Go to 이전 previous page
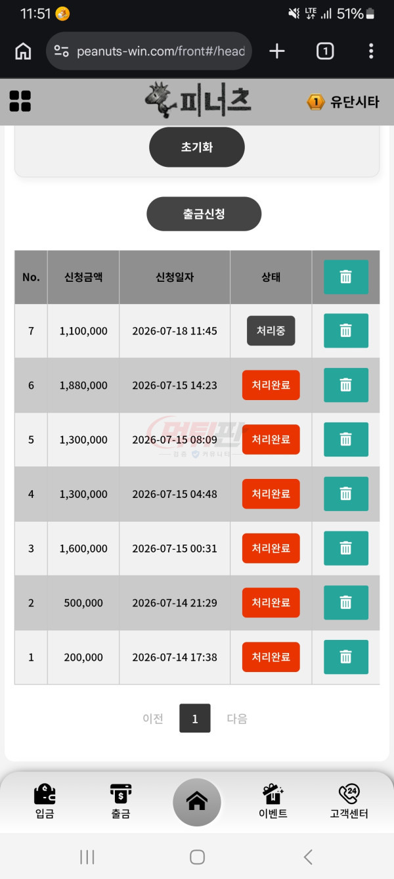 pos(153,719)
